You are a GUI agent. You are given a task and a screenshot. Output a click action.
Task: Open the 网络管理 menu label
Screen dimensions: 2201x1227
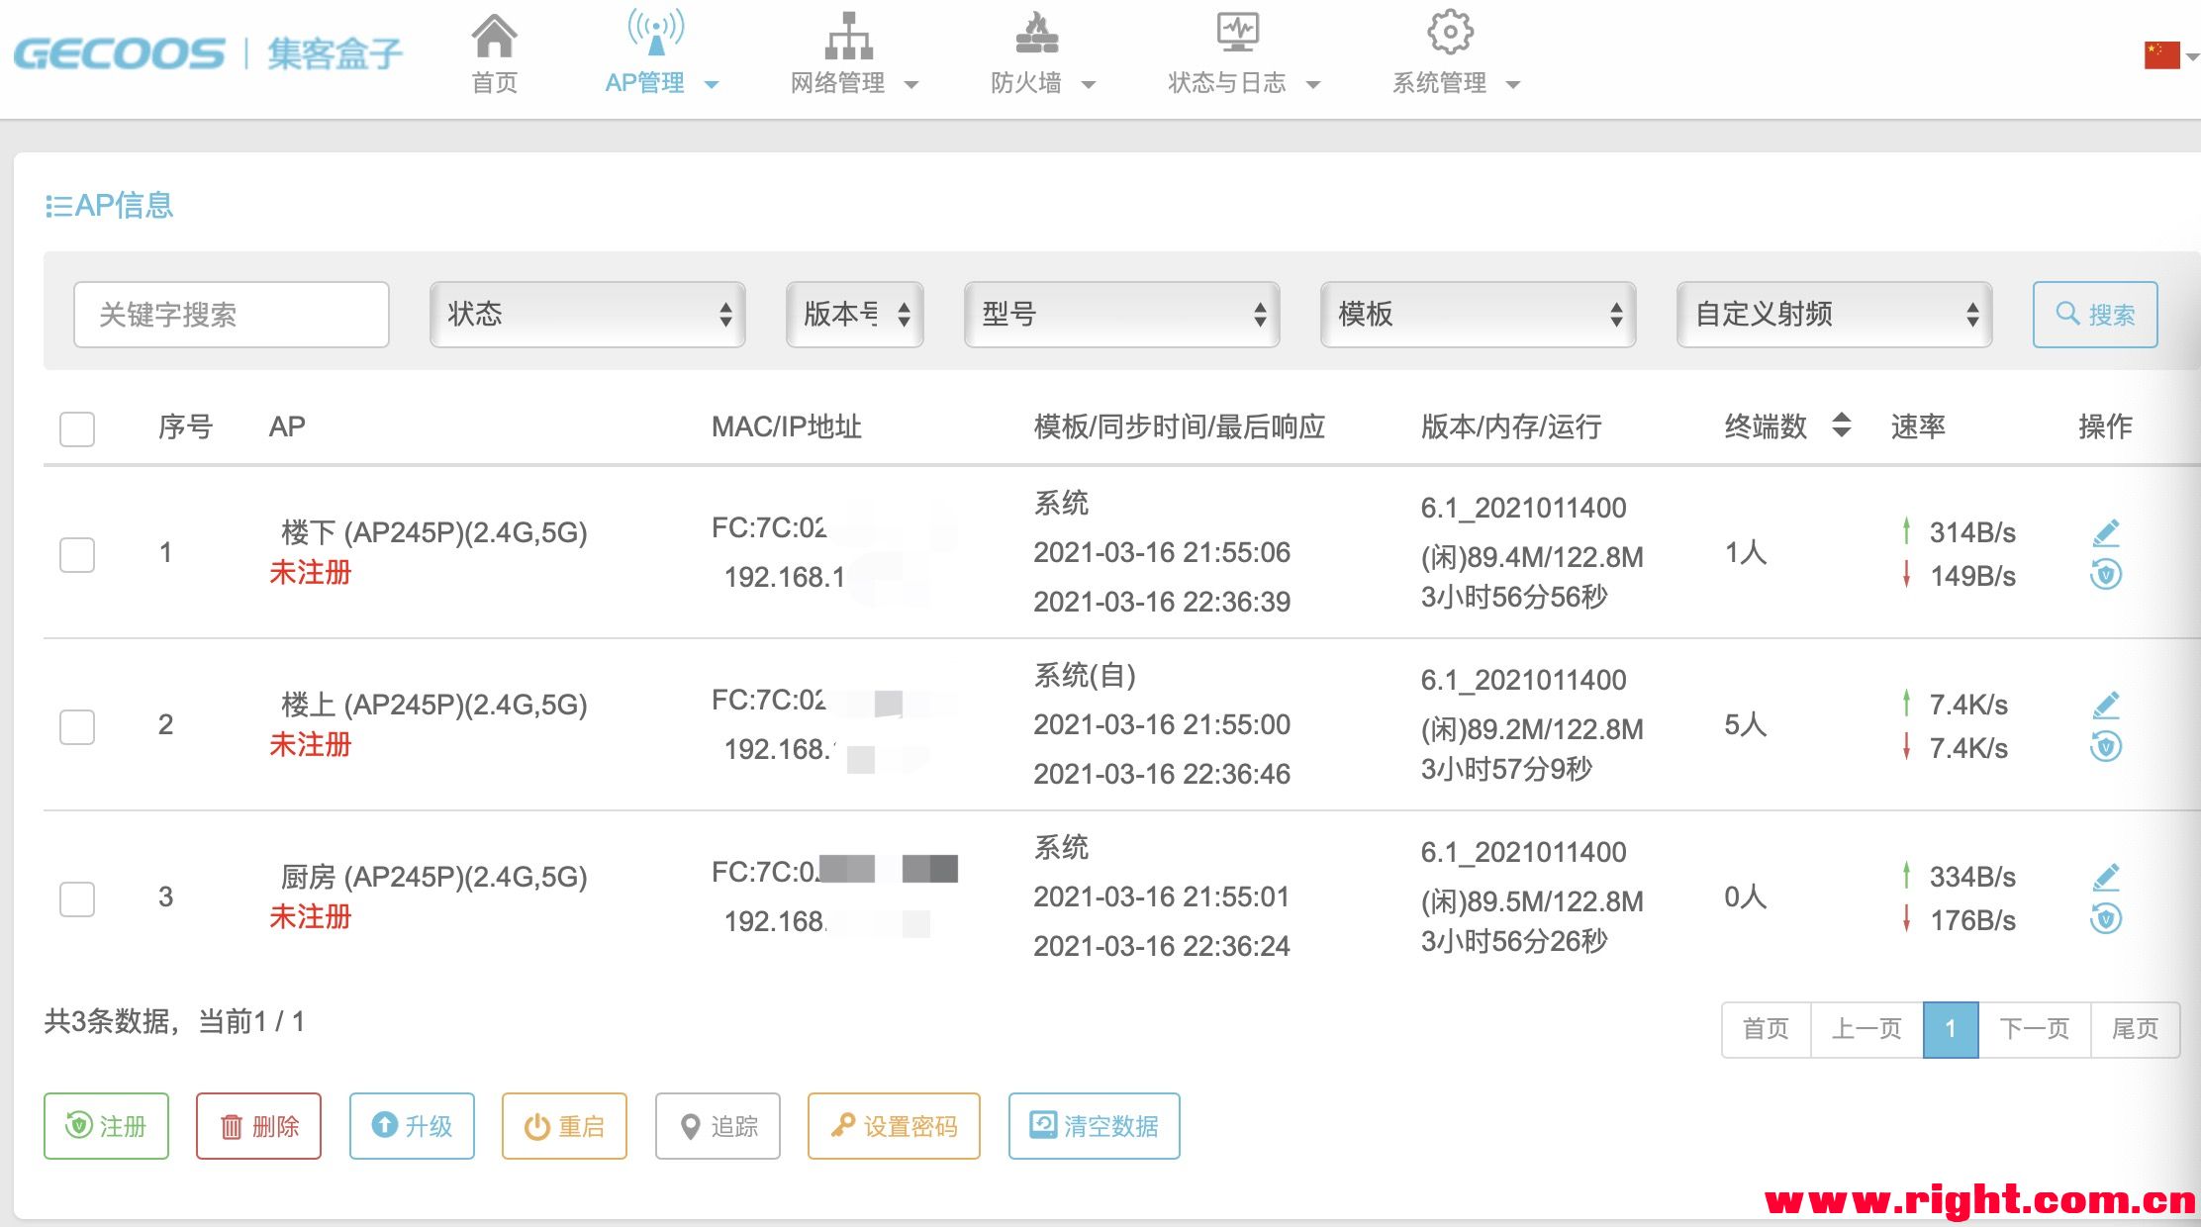[x=838, y=83]
